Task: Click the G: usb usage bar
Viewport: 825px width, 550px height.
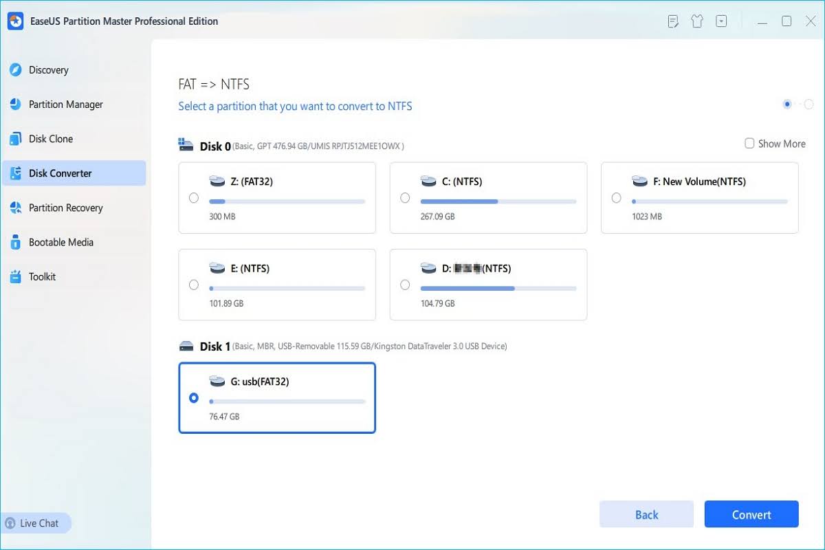Action: tap(287, 401)
